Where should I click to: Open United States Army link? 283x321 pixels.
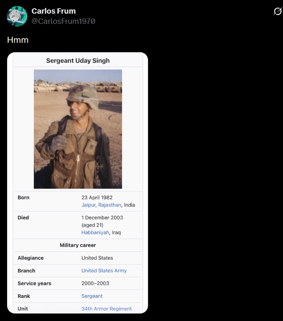(104, 271)
